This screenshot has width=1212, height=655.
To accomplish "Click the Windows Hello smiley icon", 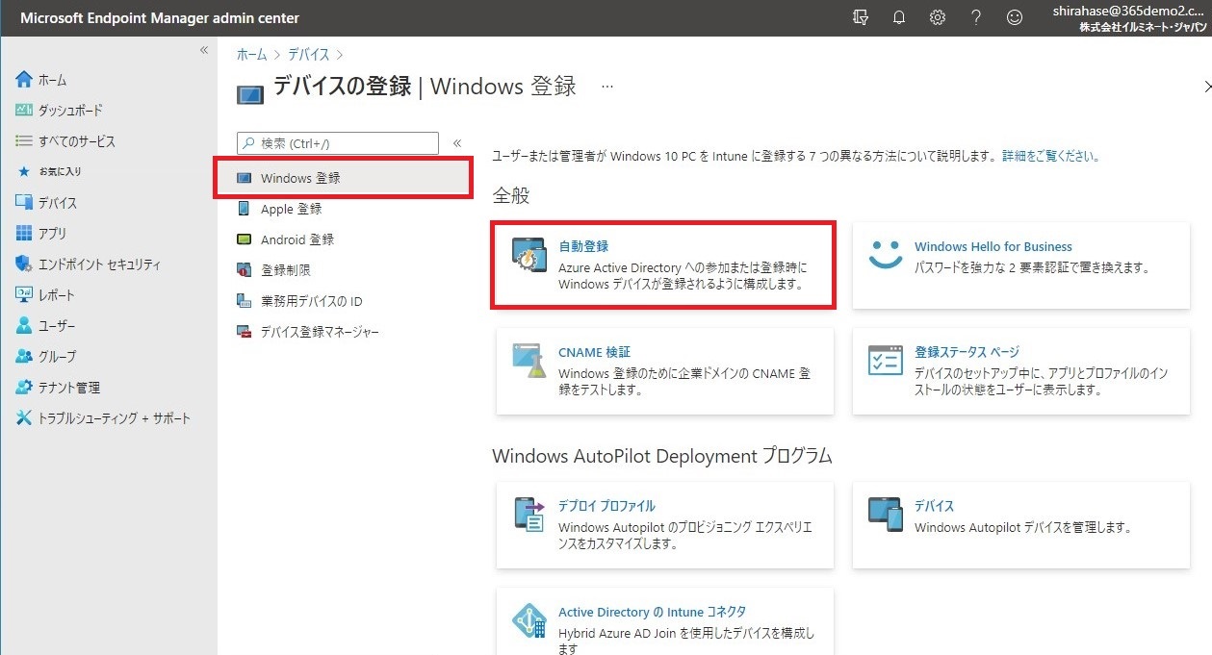I will [886, 254].
